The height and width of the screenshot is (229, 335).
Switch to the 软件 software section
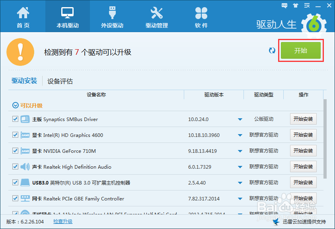[201, 16]
